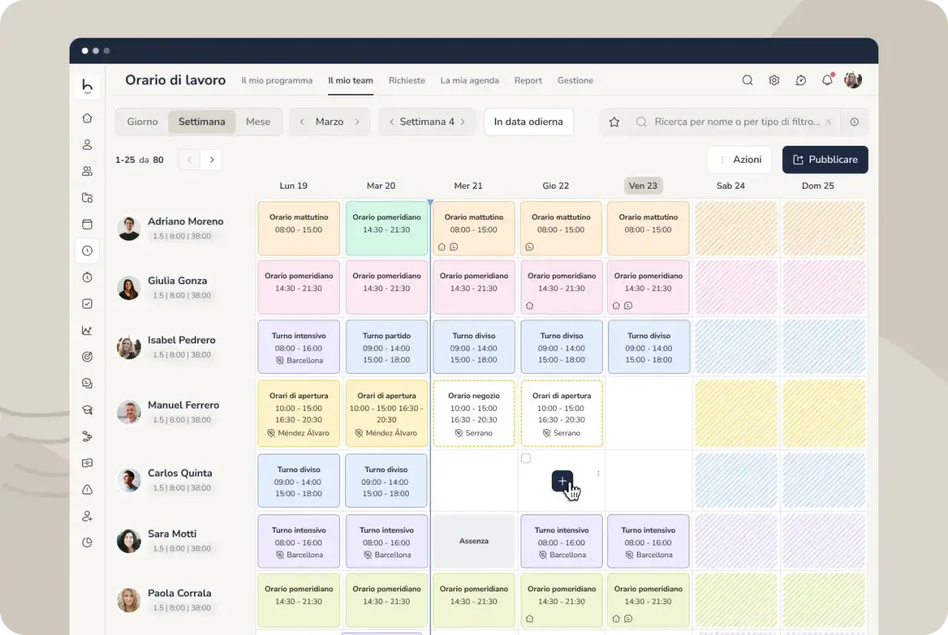Open three-dot menu in Carlos Quinta's Gio 22 cell

598,474
